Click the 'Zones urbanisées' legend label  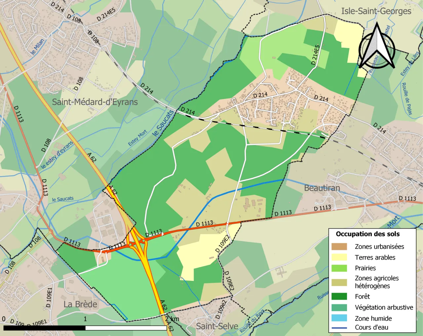tap(379, 246)
